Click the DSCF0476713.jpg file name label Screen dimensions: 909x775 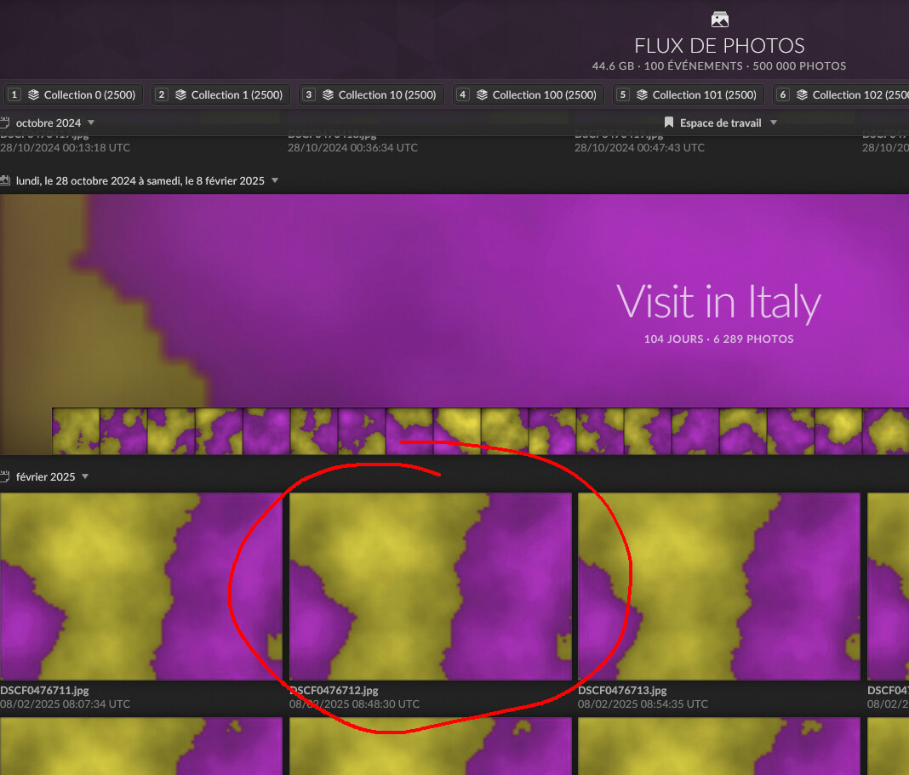(622, 690)
